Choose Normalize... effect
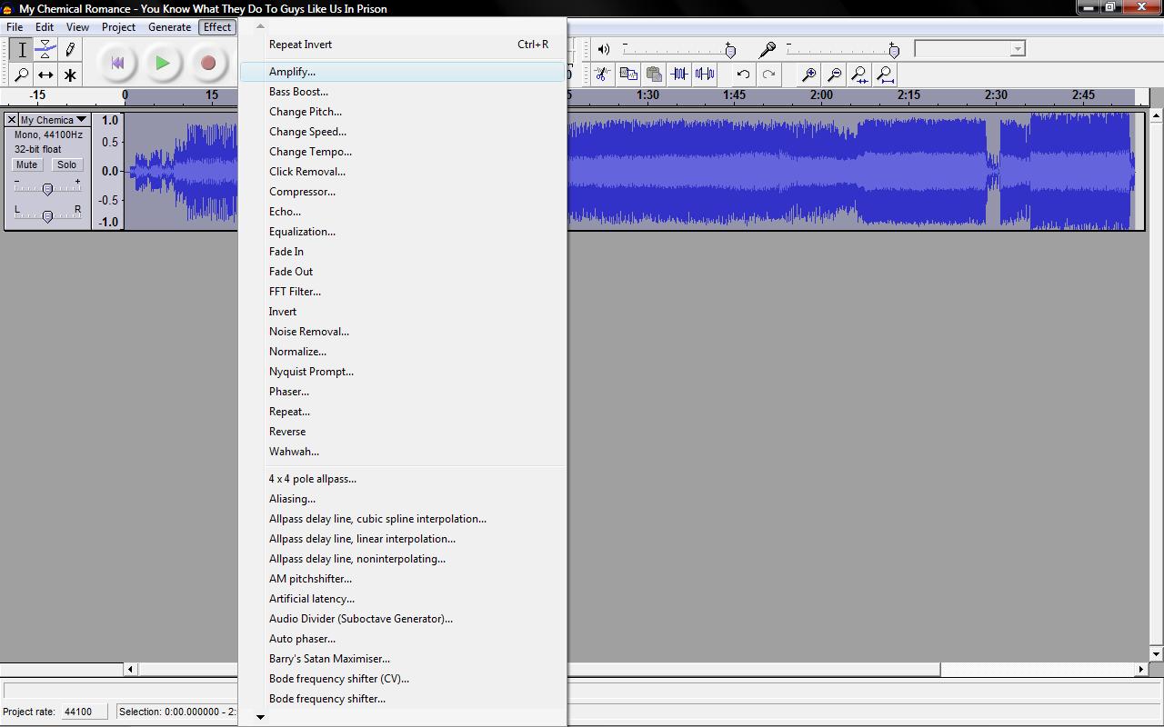This screenshot has width=1164, height=727. click(403, 352)
